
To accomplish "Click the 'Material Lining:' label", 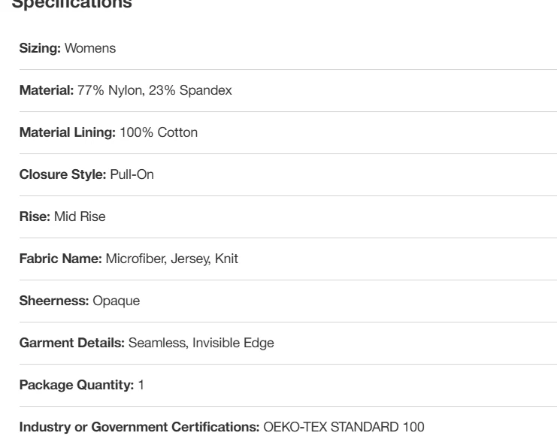I will (x=67, y=132).
